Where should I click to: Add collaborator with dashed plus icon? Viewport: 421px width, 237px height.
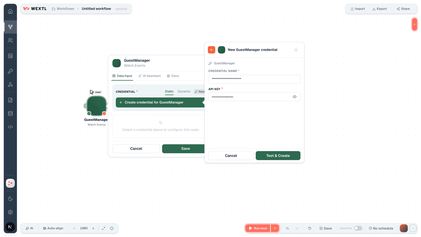coord(413,228)
